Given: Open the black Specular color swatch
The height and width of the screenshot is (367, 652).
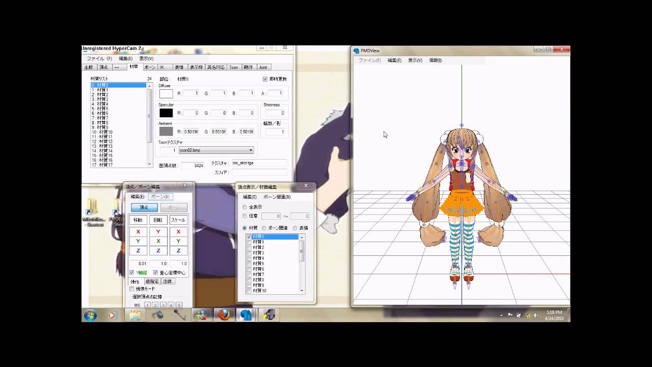Looking at the screenshot, I should [x=166, y=113].
